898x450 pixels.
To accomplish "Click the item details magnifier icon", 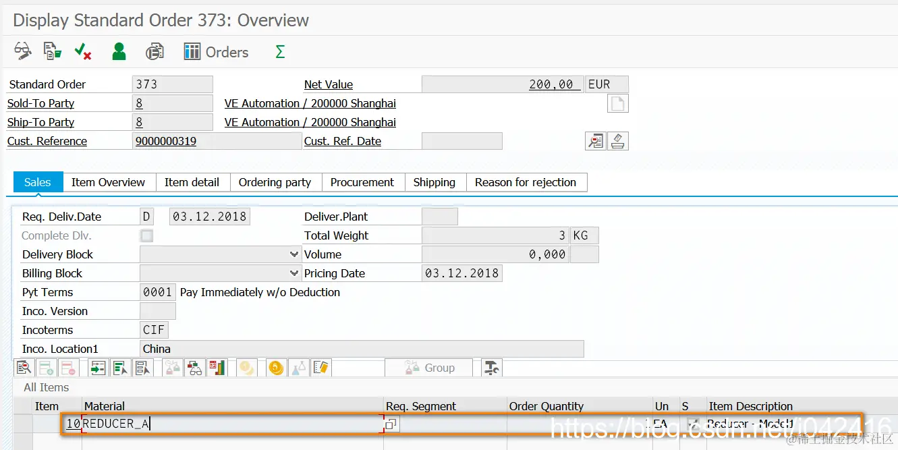I will (24, 368).
